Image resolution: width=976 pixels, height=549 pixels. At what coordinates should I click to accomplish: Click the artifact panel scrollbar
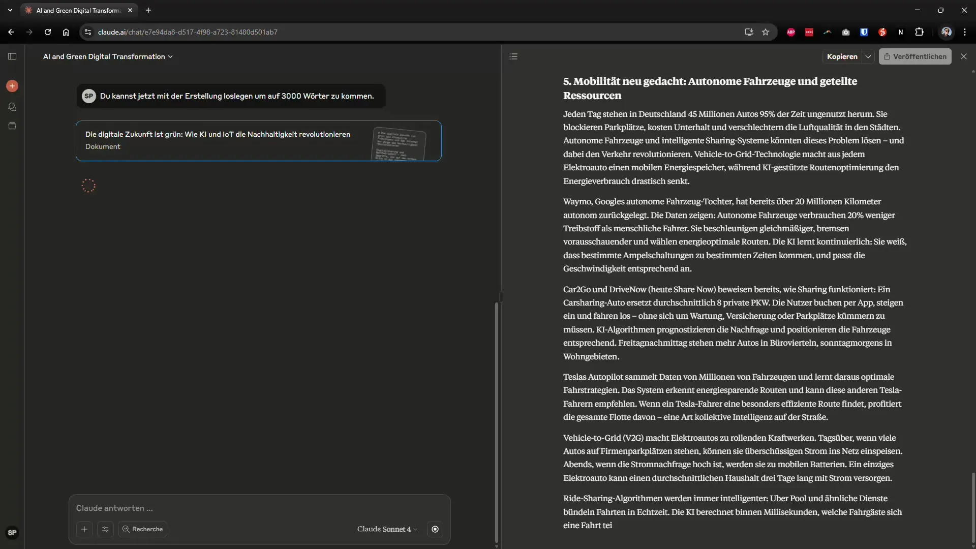(x=973, y=507)
